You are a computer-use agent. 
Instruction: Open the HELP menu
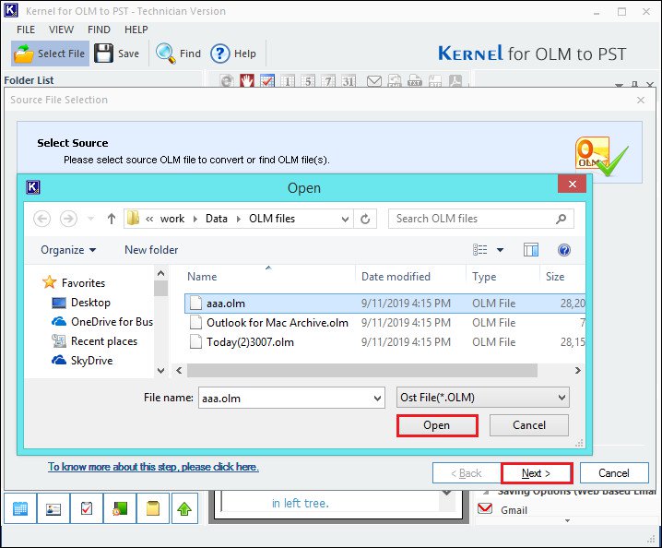tap(136, 30)
